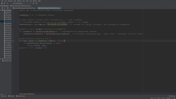The width and height of the screenshot is (176, 99).
Task: Open the Code menu
Action: [15, 1]
